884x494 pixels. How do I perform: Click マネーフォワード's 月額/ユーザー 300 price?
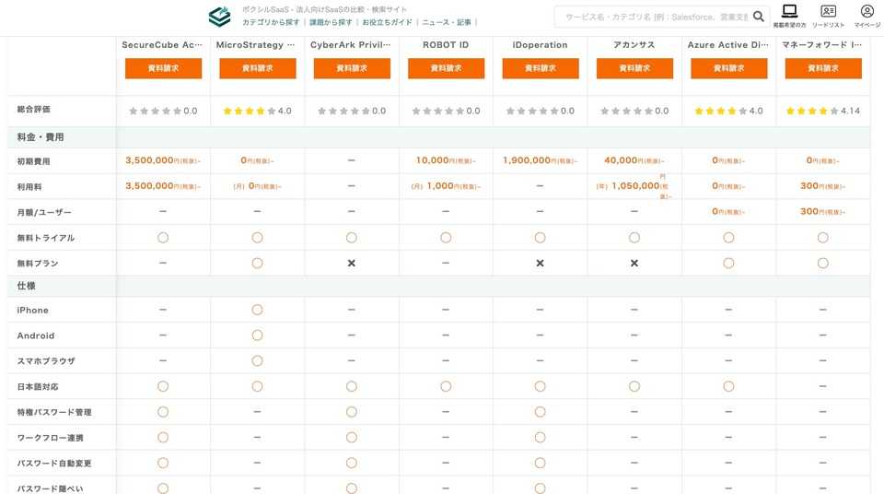point(822,212)
